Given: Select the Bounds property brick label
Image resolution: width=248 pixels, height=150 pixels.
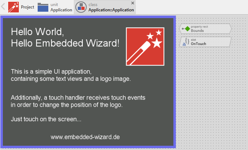Looking at the screenshot, I should click(x=198, y=30).
